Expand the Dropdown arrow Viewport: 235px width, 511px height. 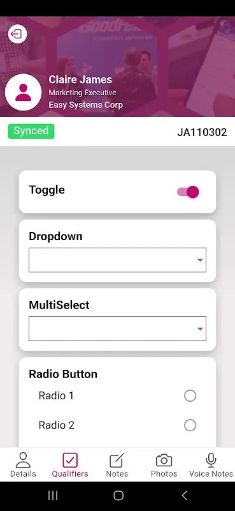[200, 260]
